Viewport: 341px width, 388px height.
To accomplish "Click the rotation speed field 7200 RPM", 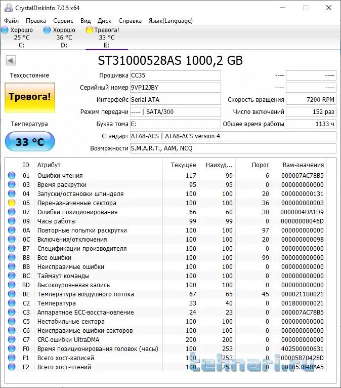I will coord(311,100).
